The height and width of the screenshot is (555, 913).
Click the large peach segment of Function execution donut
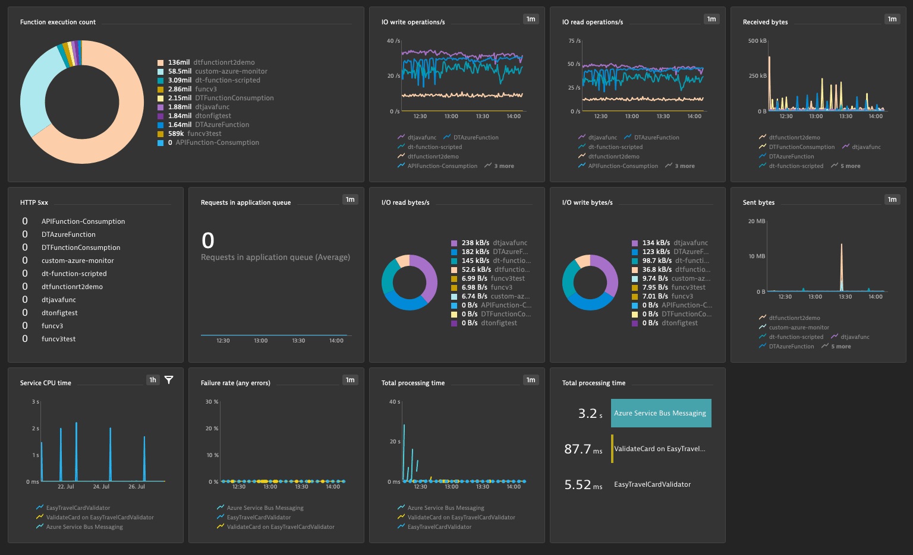124,132
